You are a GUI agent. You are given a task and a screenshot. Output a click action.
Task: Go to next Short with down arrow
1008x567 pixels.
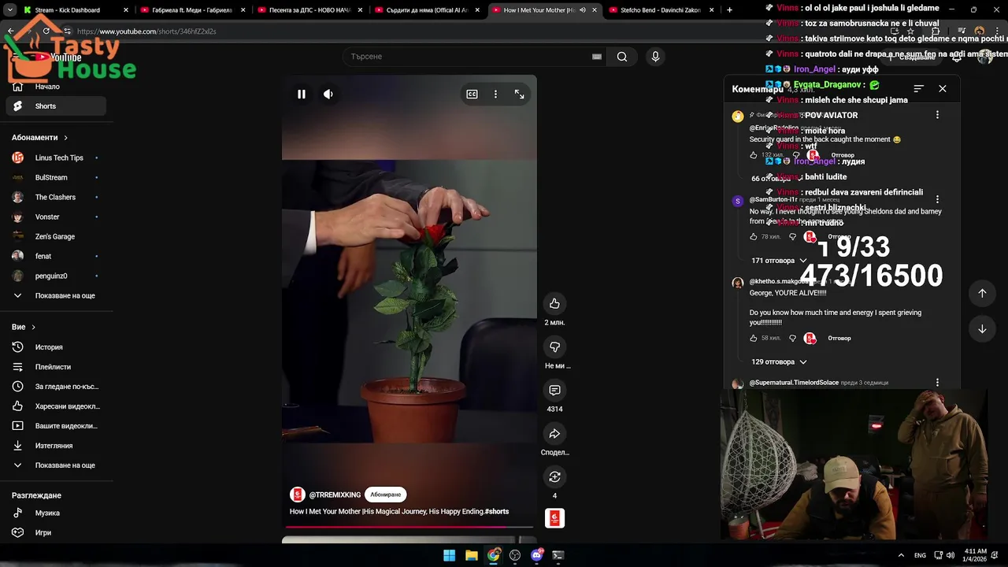[x=982, y=329]
